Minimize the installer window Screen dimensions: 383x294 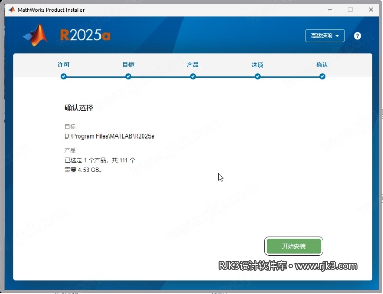click(330, 10)
